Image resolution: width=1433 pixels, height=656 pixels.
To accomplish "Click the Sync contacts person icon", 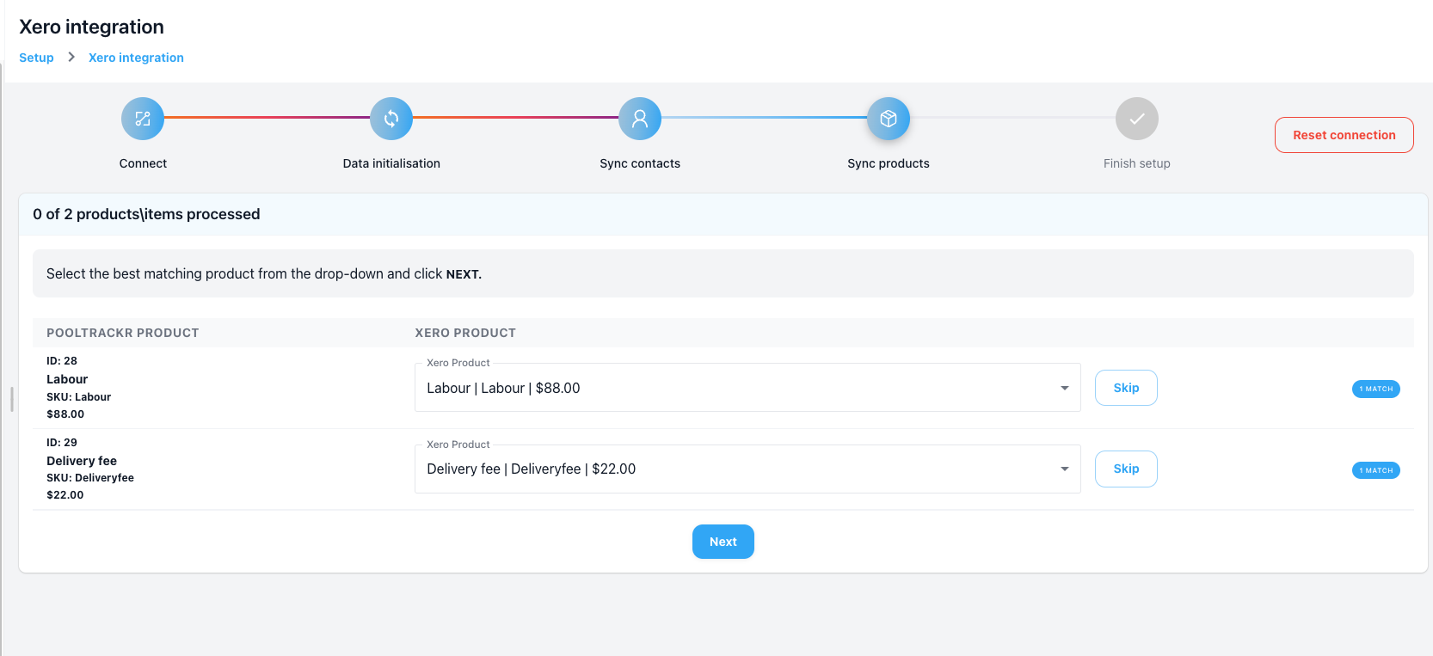I will 640,119.
